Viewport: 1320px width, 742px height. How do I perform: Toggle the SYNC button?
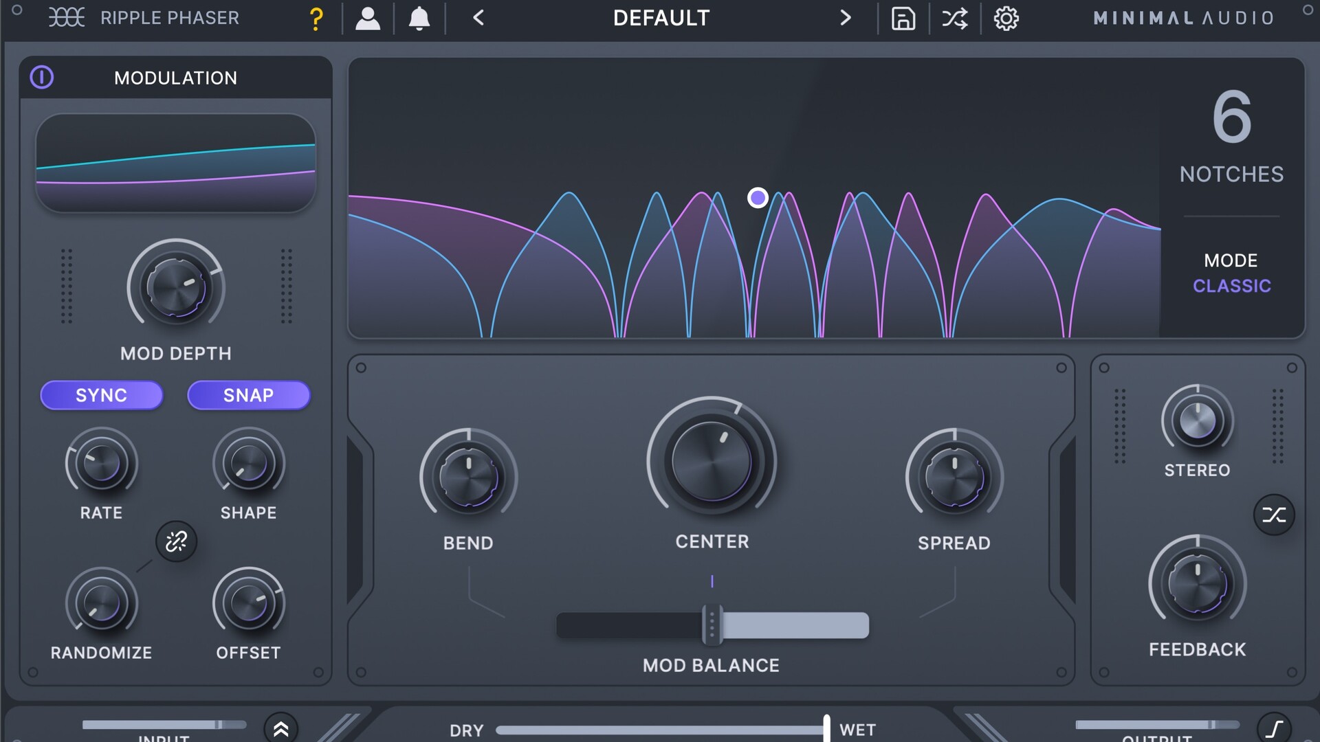(102, 395)
